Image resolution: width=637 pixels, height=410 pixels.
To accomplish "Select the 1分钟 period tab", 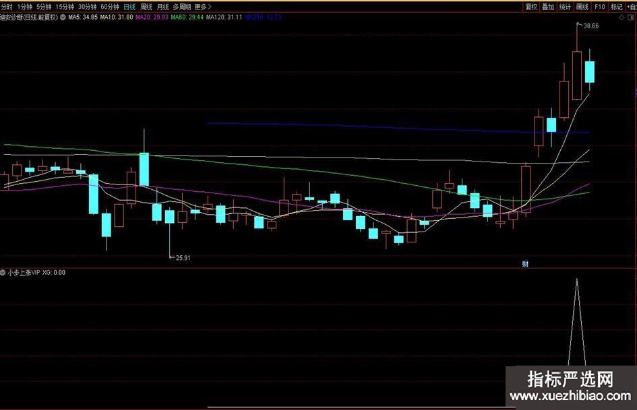I will [x=25, y=7].
